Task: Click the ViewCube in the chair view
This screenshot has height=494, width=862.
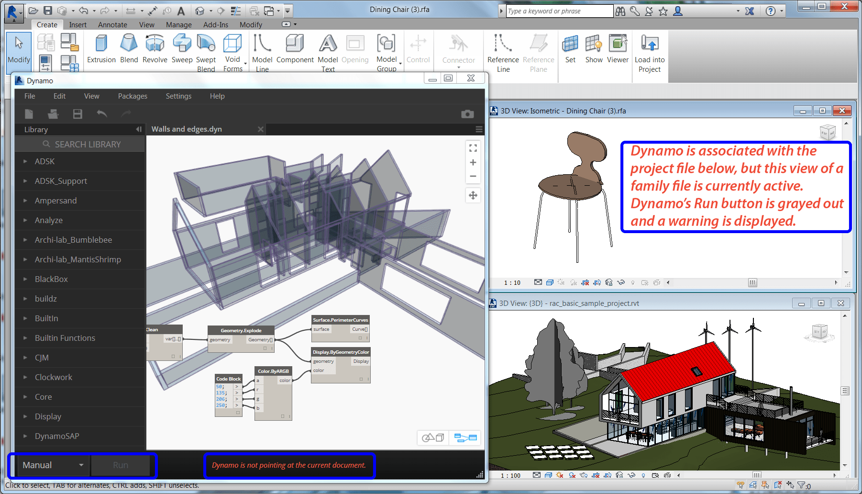Action: pos(828,132)
